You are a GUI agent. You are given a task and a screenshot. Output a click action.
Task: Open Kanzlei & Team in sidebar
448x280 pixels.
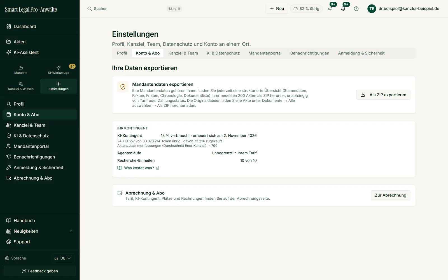click(x=40, y=125)
